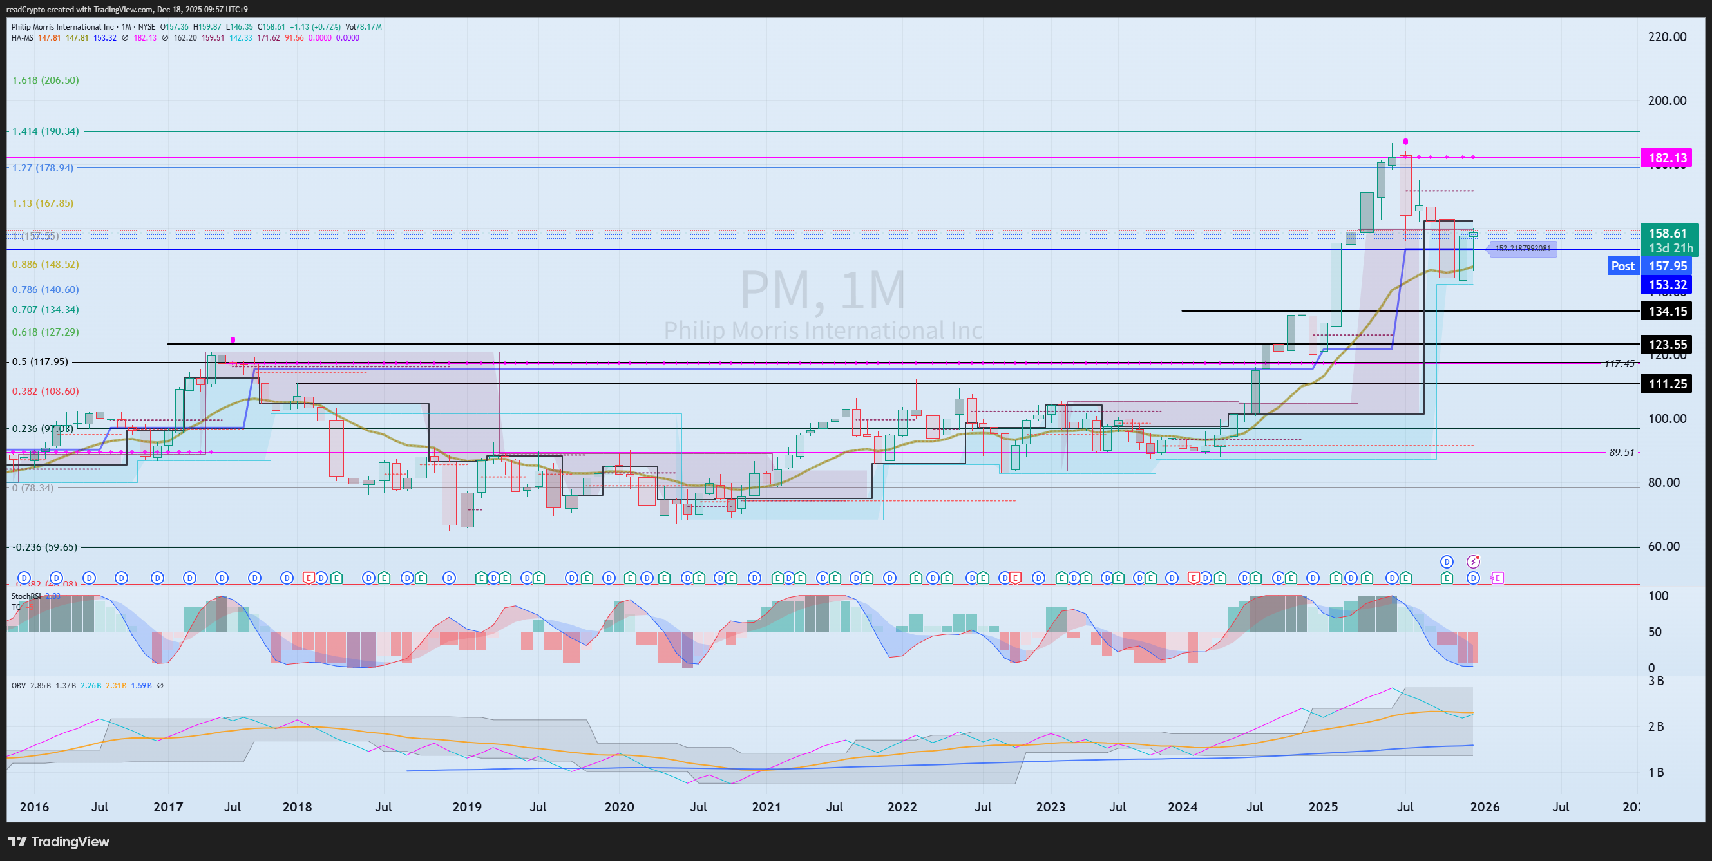Click the Fibonacci label -0.236 (59.65)
Image resolution: width=1712 pixels, height=861 pixels.
45,547
